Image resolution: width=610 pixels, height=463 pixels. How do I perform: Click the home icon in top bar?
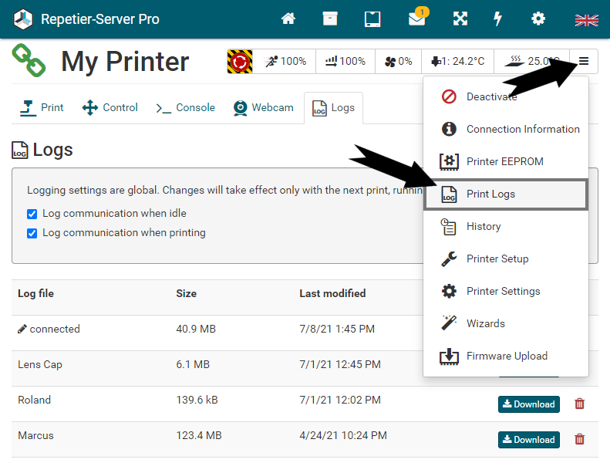pyautogui.click(x=288, y=19)
